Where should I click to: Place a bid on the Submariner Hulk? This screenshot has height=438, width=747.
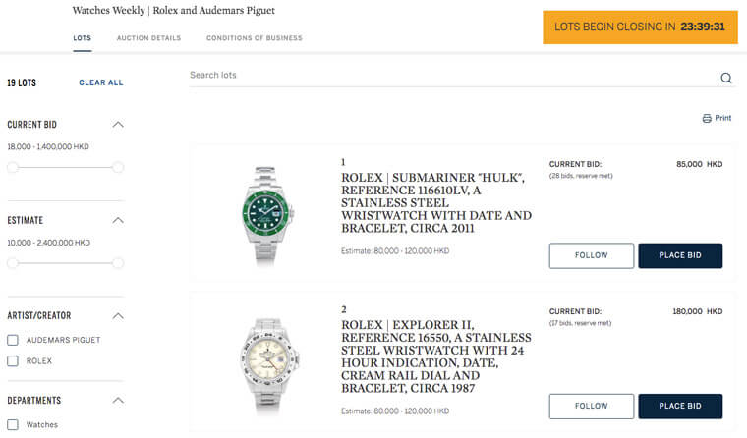[x=680, y=255]
